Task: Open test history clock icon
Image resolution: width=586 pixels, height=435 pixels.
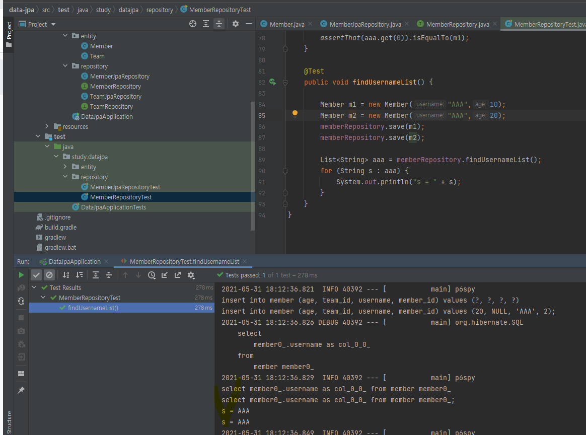Action: [x=152, y=275]
